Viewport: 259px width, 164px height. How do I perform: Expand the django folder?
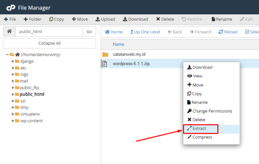[x=13, y=61]
